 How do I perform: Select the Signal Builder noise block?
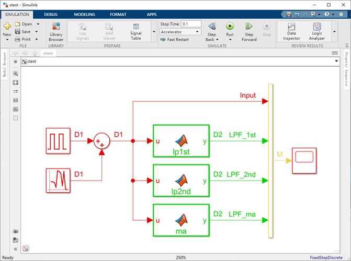click(58, 181)
